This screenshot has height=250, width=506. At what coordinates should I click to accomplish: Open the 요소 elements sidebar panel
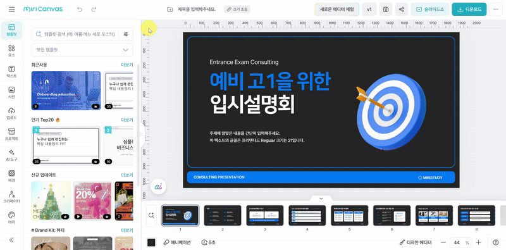pos(11,51)
